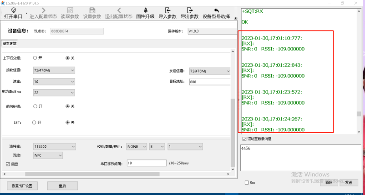Viewport: 365px width, 195px height.
Task: Expand the 流控 NFC dropdown
Action: (48, 155)
